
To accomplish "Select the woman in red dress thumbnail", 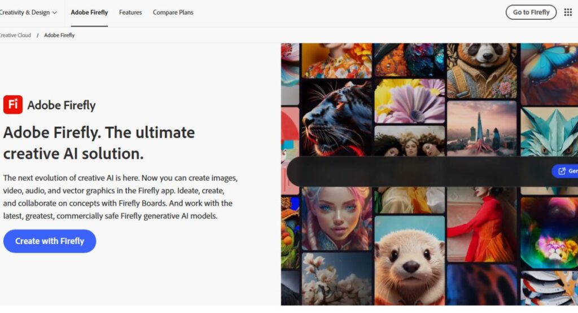I will 482,224.
